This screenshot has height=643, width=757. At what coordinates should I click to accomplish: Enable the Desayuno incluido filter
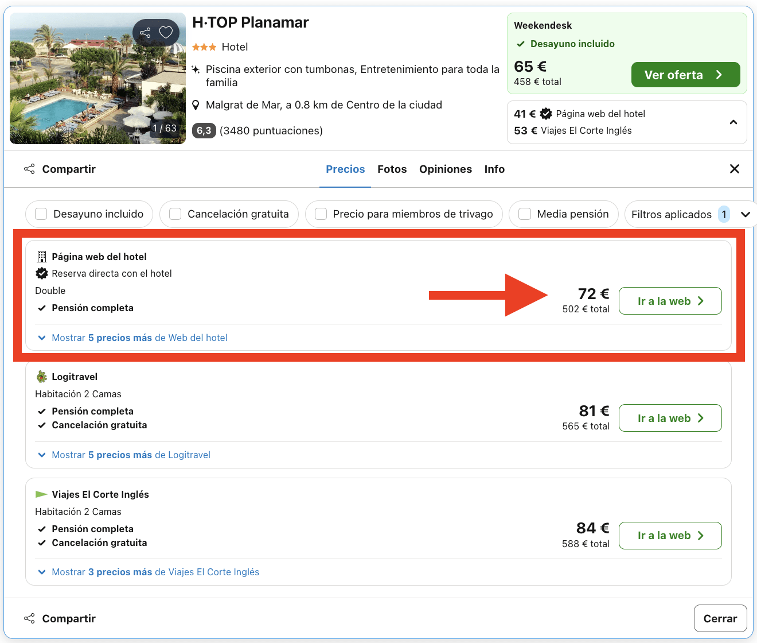point(41,214)
